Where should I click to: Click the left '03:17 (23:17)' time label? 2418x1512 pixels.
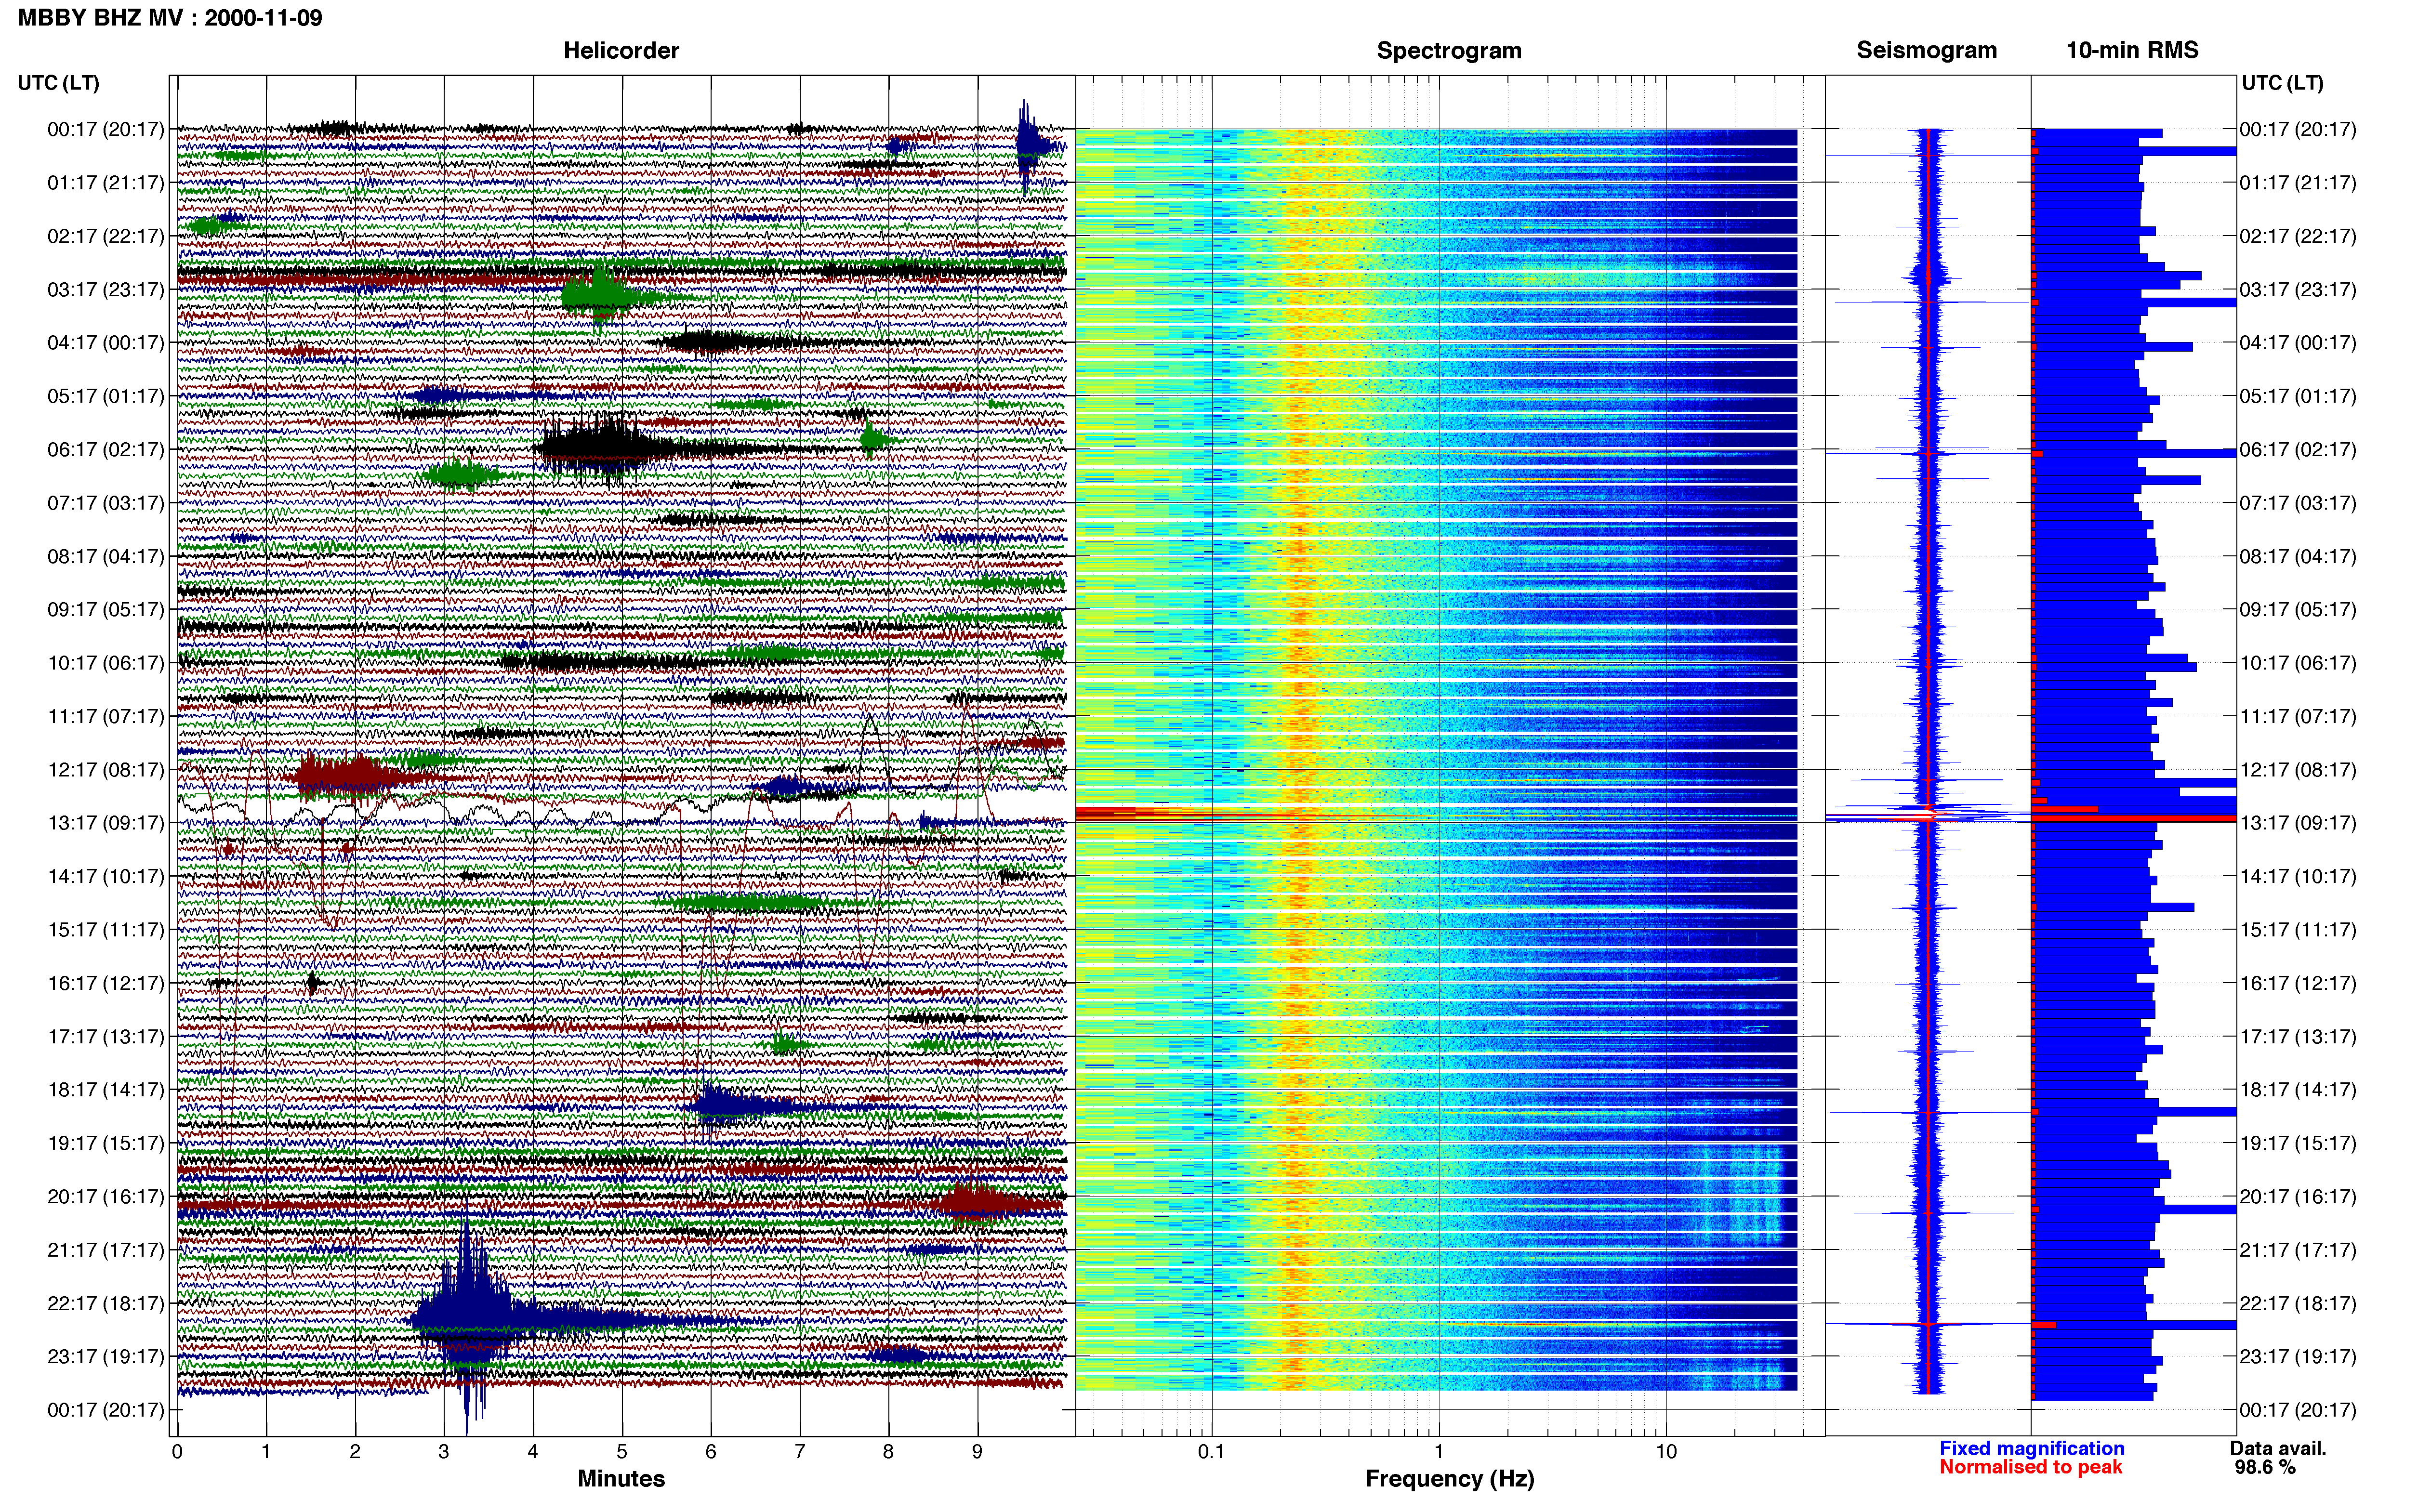(x=106, y=289)
